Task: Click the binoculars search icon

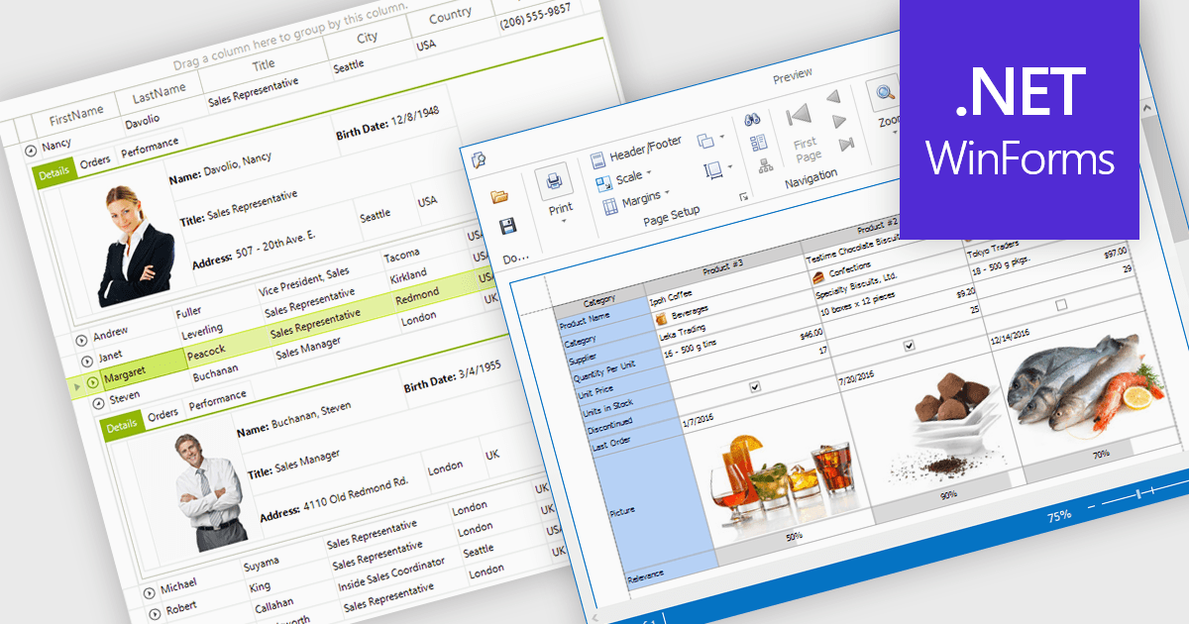Action: [752, 120]
